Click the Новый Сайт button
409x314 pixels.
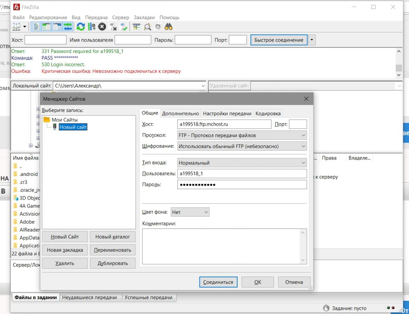coord(65,237)
